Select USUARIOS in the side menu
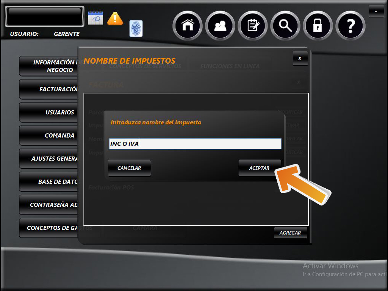The height and width of the screenshot is (291, 388). click(x=48, y=113)
